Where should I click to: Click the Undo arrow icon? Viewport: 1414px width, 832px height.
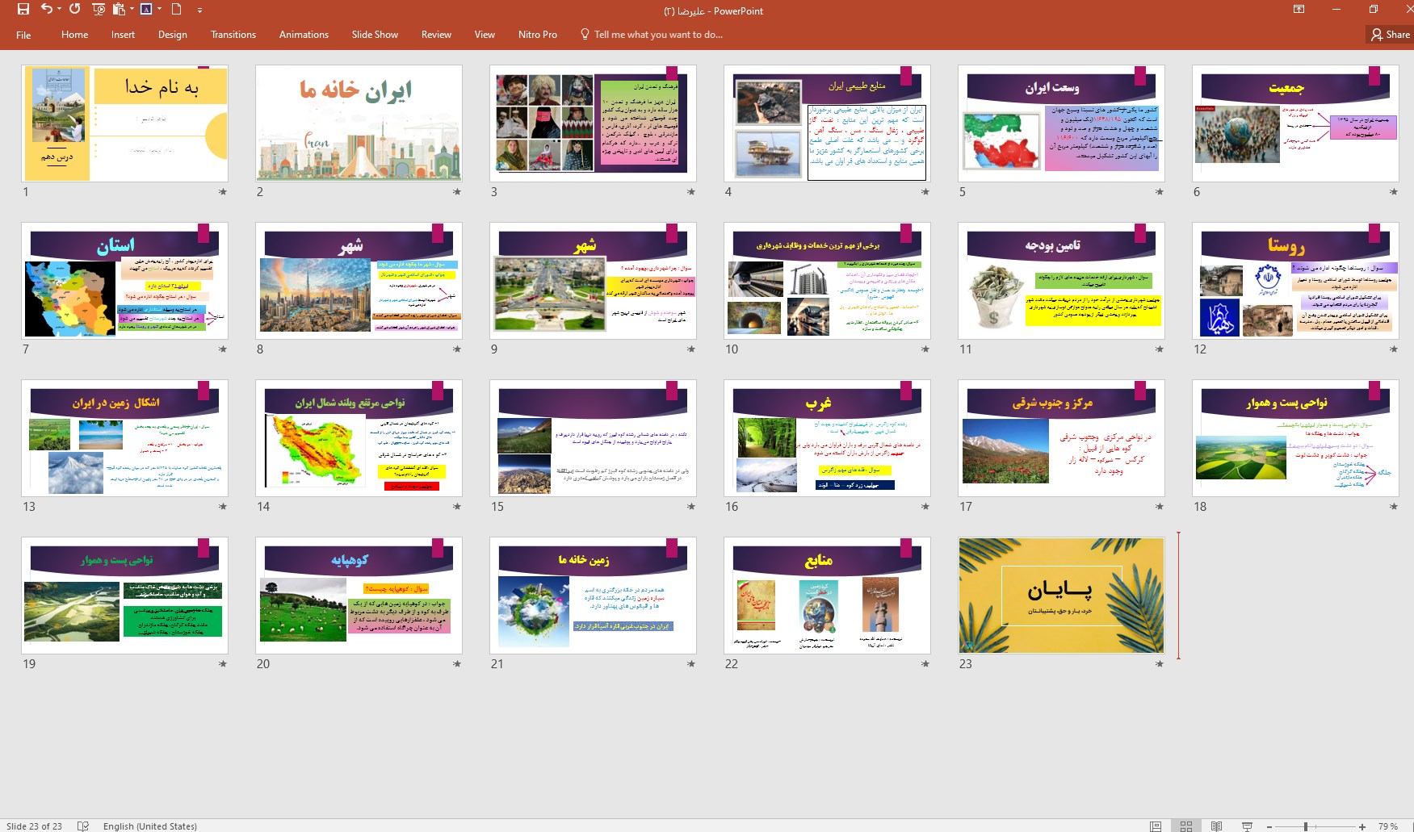tap(46, 10)
